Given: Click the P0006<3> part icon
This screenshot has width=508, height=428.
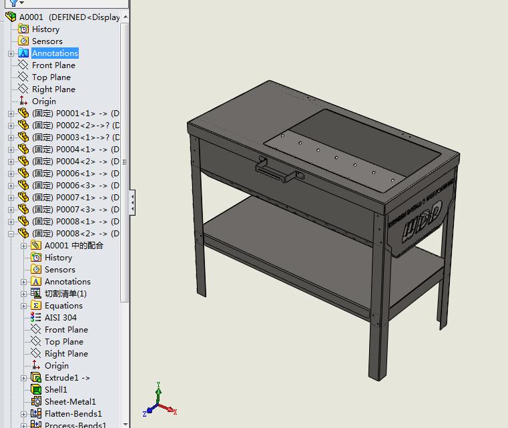Looking at the screenshot, I should (23, 185).
